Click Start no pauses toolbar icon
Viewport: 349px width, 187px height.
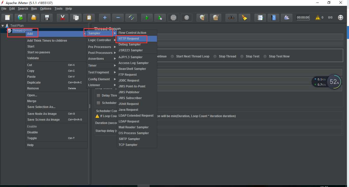[x=160, y=18]
